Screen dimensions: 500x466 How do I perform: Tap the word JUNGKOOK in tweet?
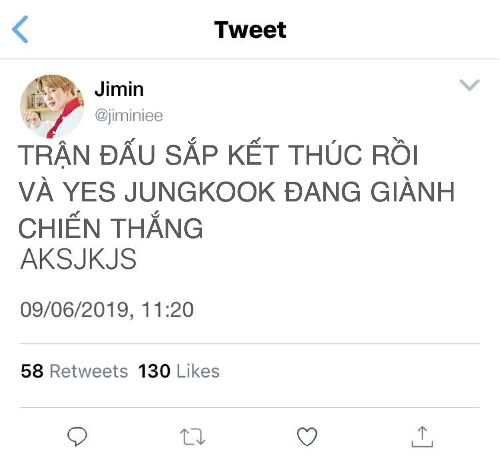click(200, 192)
